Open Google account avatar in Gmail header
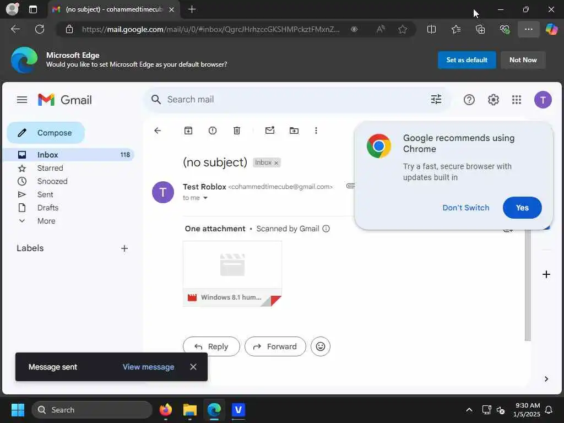Screen dimensions: 564x423 (x=543, y=100)
